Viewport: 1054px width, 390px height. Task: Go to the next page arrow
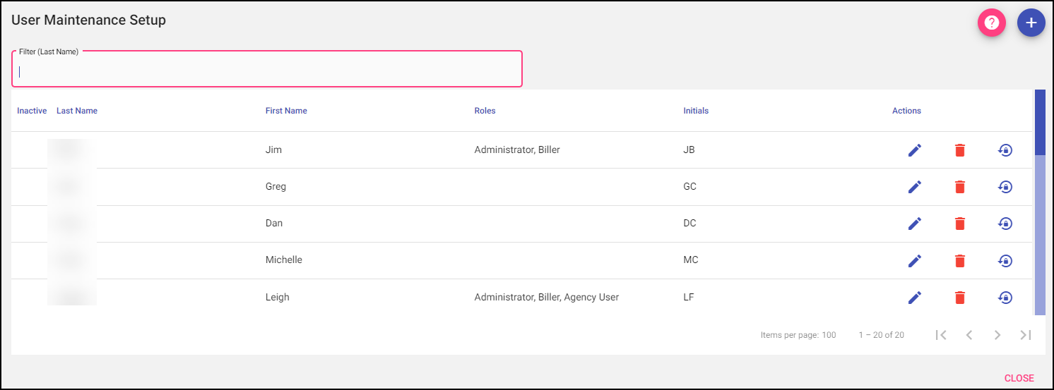tap(997, 335)
